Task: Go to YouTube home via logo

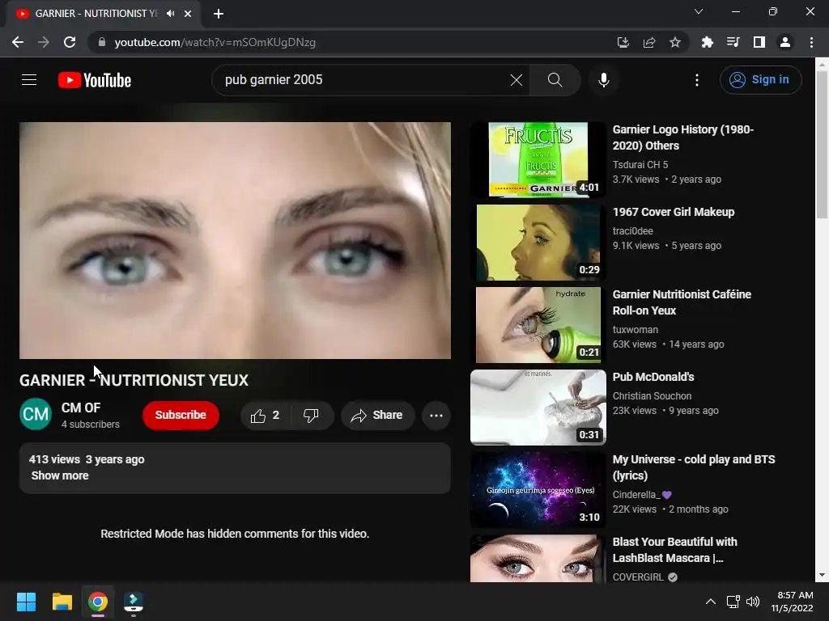Action: coord(95,80)
